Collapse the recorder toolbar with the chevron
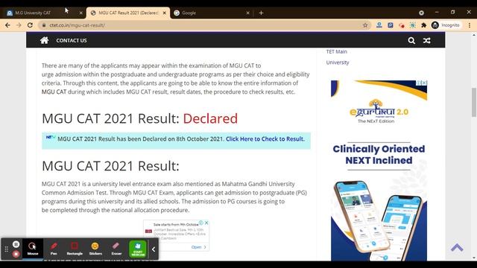This screenshot has width=477, height=268. click(x=154, y=249)
